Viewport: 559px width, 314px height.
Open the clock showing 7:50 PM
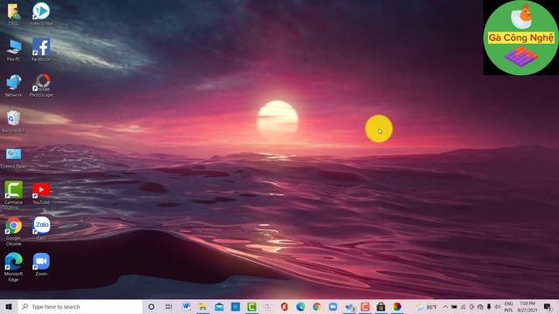click(528, 306)
